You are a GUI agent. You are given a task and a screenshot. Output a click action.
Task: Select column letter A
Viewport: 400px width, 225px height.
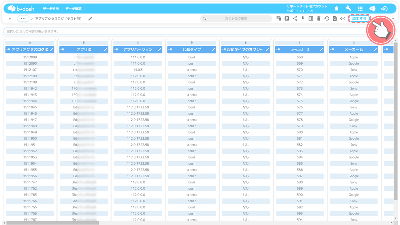point(30,43)
